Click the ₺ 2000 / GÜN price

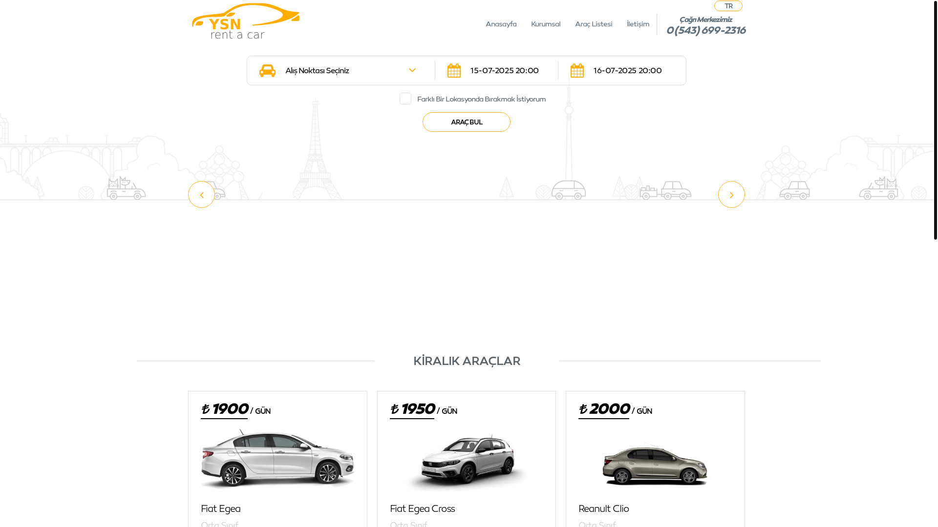[615, 409]
